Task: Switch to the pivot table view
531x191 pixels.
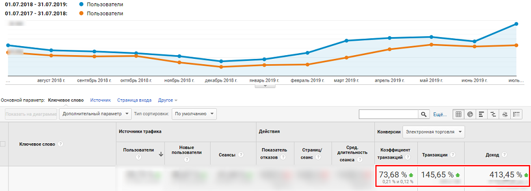Action: tap(517, 115)
